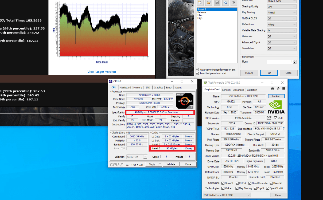Toggle Auto-save changed preset on exit
Viewport: 323px width, 200px height.
click(x=197, y=70)
